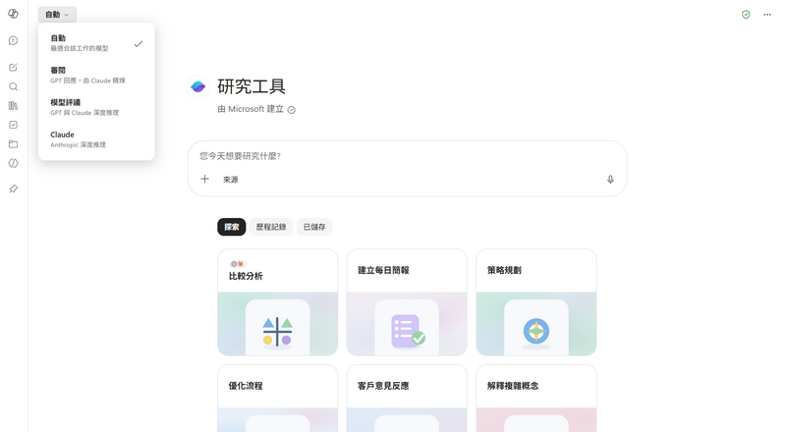Click the microphone icon in prompt box
Screen dimensions: 786x432
(610, 180)
